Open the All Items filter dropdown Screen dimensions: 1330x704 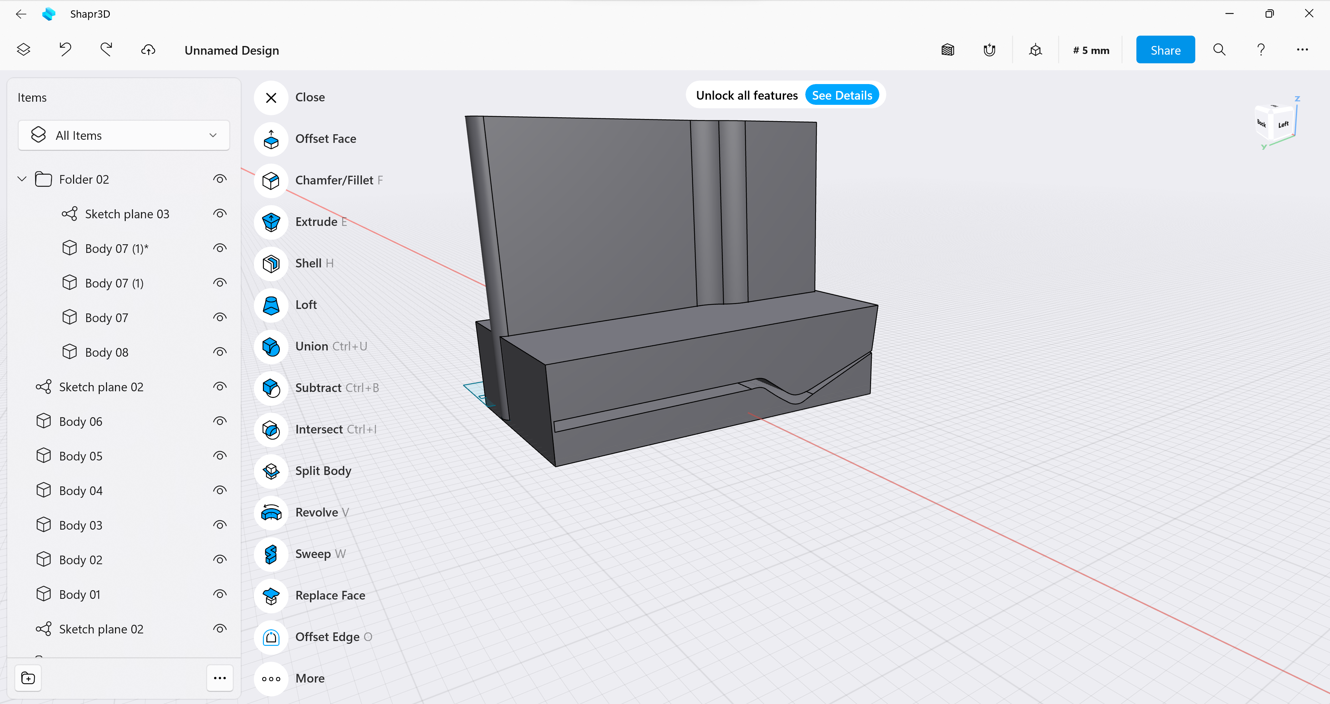pos(124,136)
